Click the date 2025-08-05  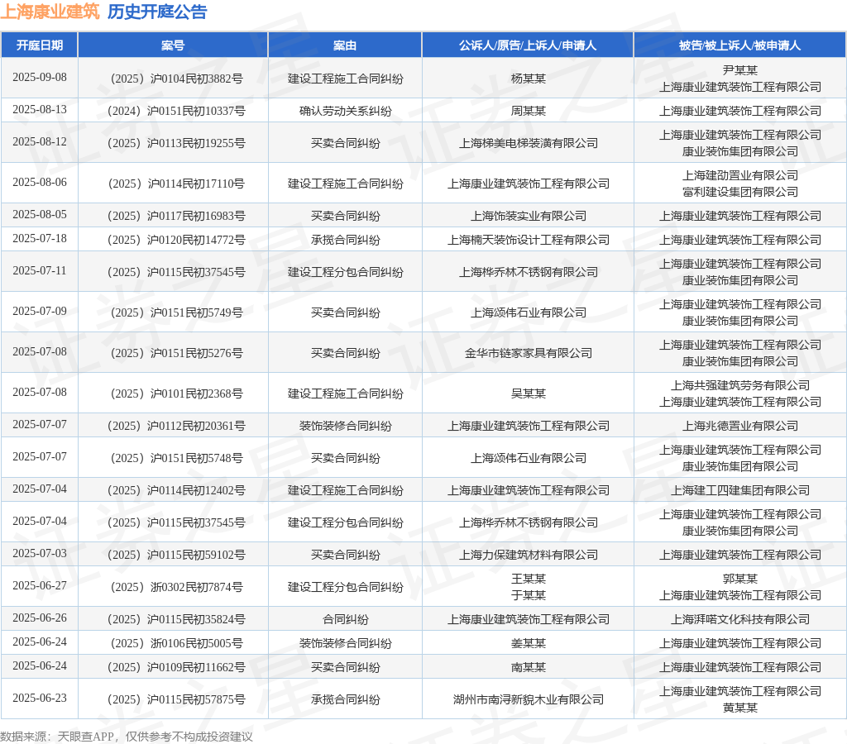coord(40,214)
